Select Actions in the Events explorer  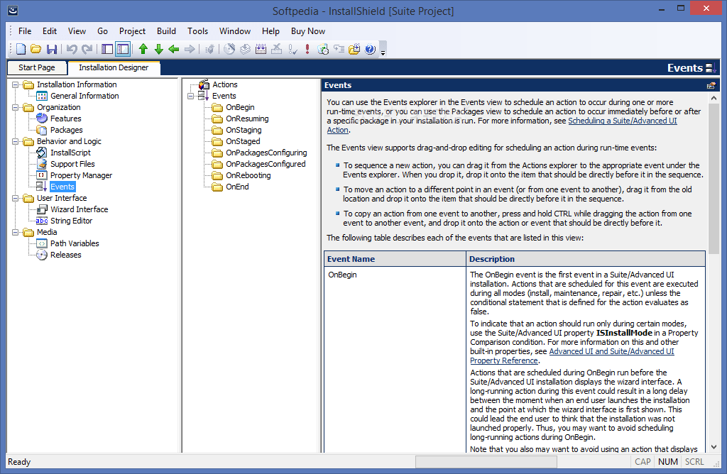[225, 84]
